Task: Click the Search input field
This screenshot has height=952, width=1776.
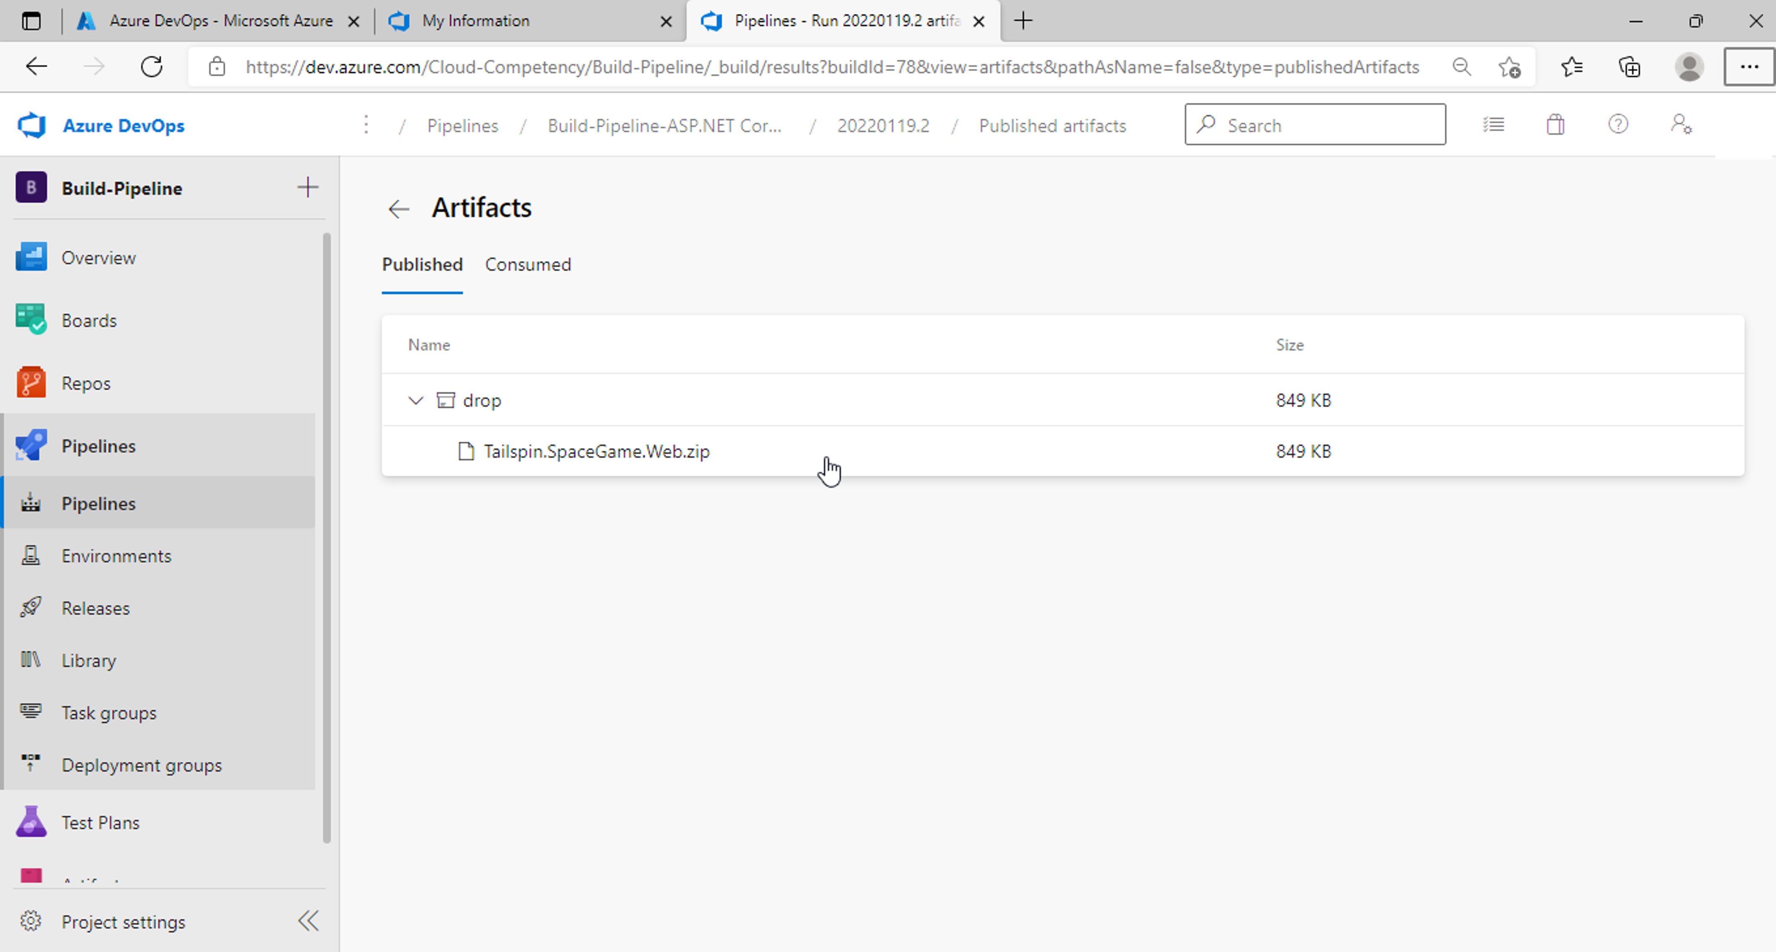Action: pos(1315,125)
